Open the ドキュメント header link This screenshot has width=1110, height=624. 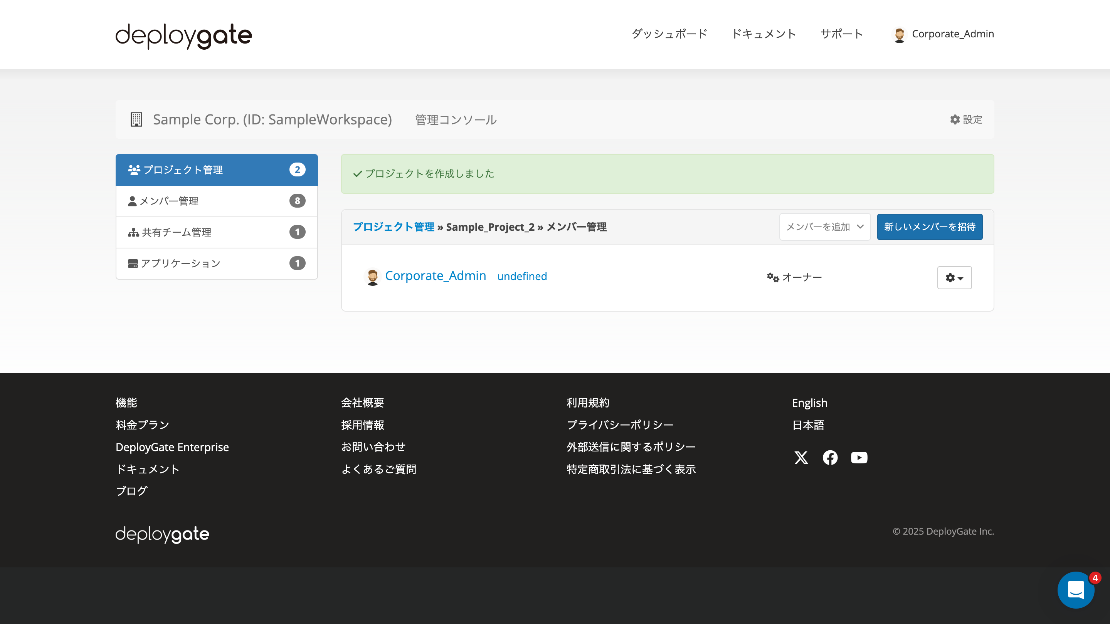coord(764,34)
